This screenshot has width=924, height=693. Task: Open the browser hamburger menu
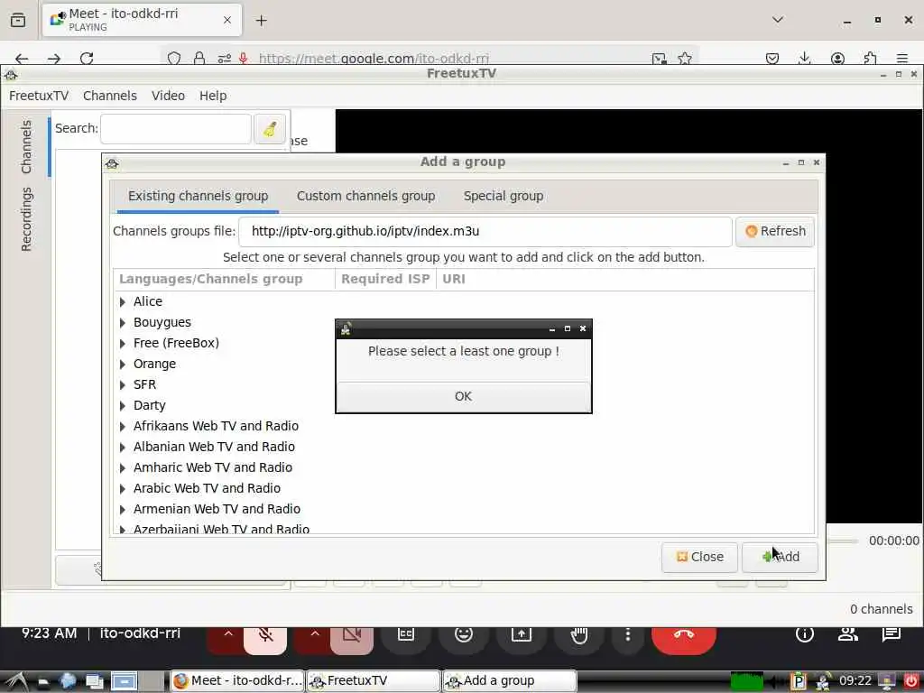[x=902, y=59]
